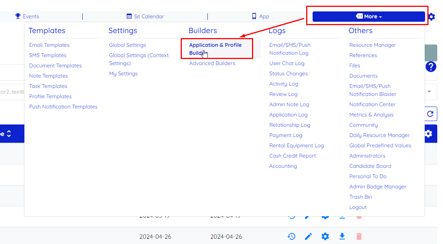
Task: Switch to Sit Calendar tab
Action: (145, 16)
